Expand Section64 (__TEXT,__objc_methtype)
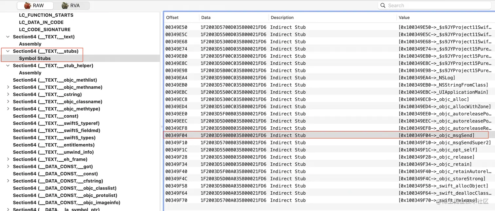Screen dimensions: 495x211 [x=8, y=109]
